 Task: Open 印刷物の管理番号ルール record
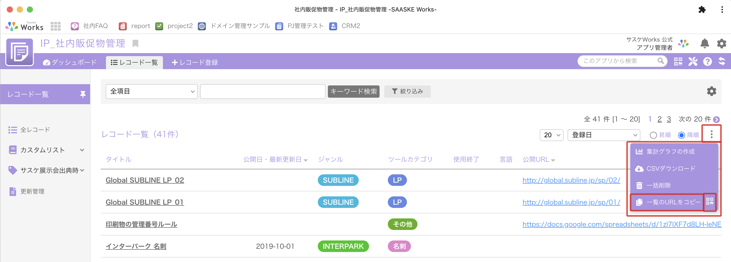[x=141, y=224]
